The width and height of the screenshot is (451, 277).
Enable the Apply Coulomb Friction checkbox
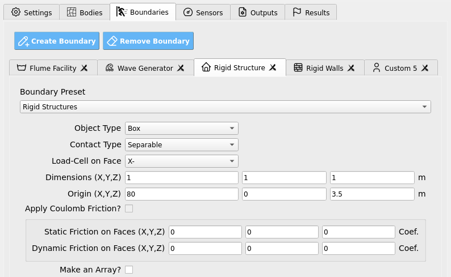[129, 208]
